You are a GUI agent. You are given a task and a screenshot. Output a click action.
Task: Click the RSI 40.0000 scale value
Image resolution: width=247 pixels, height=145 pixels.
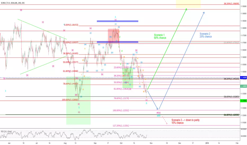click(x=244, y=136)
